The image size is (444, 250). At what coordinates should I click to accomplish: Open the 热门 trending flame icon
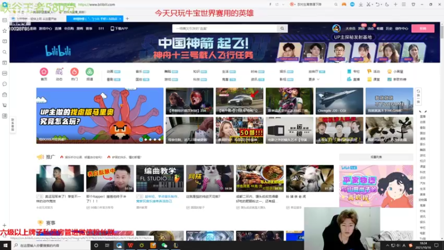(x=74, y=72)
